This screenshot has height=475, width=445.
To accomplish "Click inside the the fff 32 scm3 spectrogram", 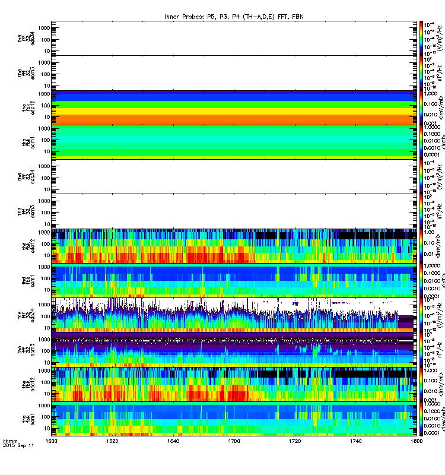I will [234, 350].
